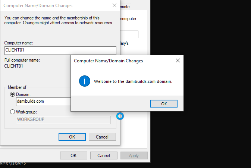Viewport: 251px width, 168px height.
Task: Close the Computer Name/Domain Changes rename dialog
Action: [114, 5]
